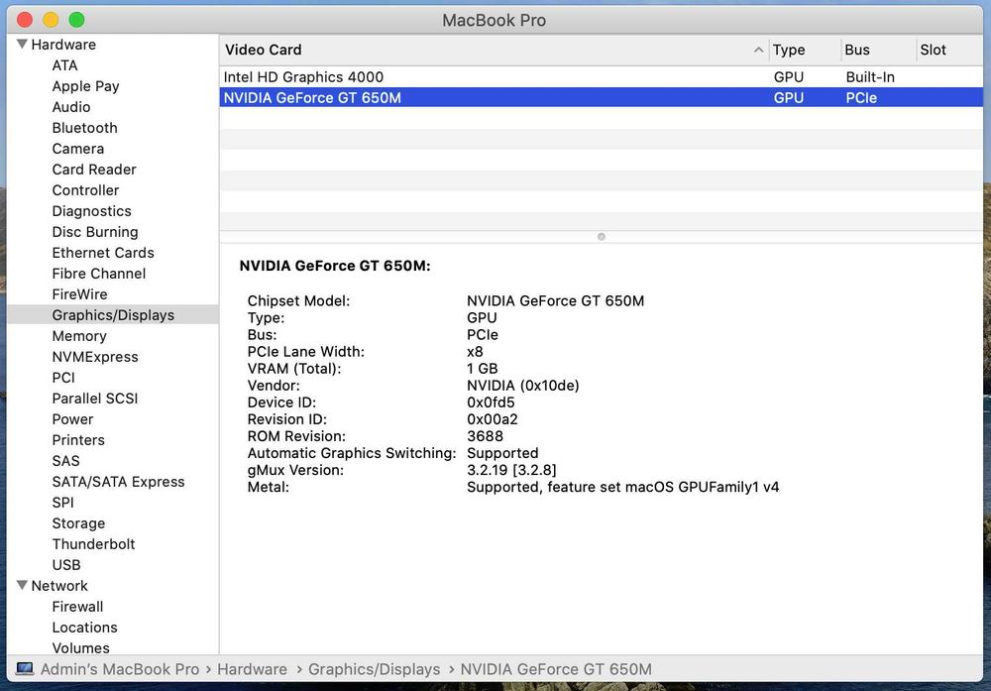Select Printers in the sidebar
Image resolution: width=991 pixels, height=691 pixels.
click(x=78, y=440)
